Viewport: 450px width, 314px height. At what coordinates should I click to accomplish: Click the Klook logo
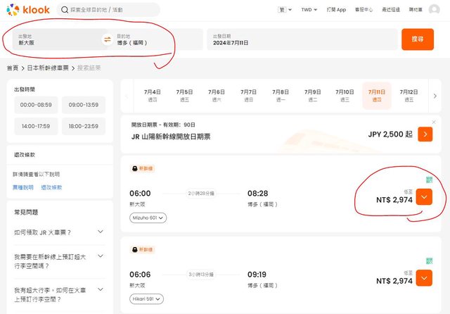27,10
